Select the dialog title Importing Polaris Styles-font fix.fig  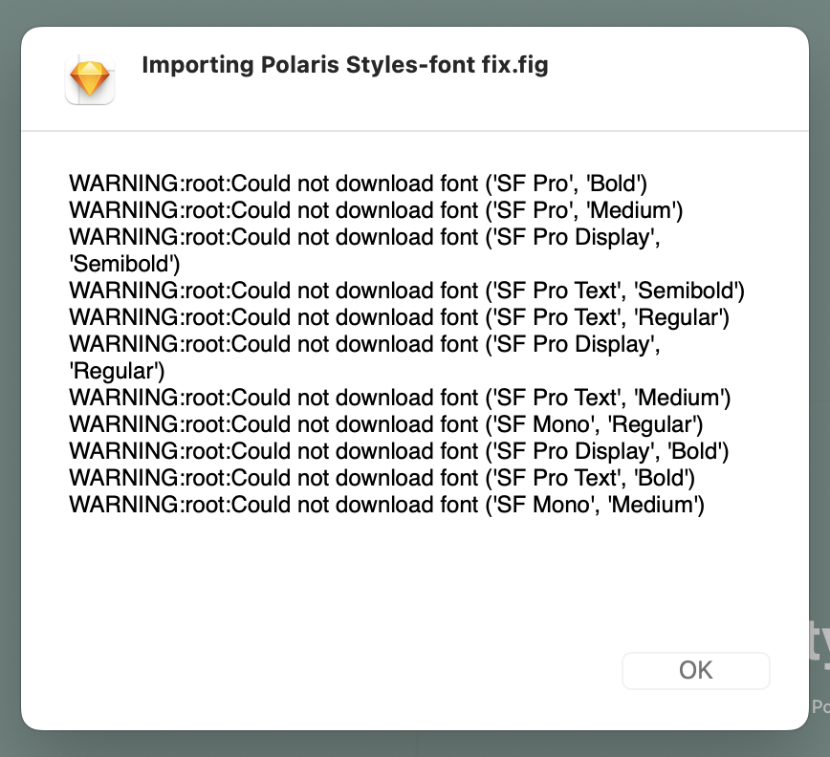[x=344, y=65]
